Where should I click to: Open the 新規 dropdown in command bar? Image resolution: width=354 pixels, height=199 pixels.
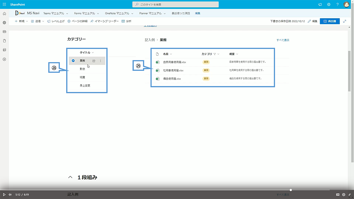pos(21,21)
